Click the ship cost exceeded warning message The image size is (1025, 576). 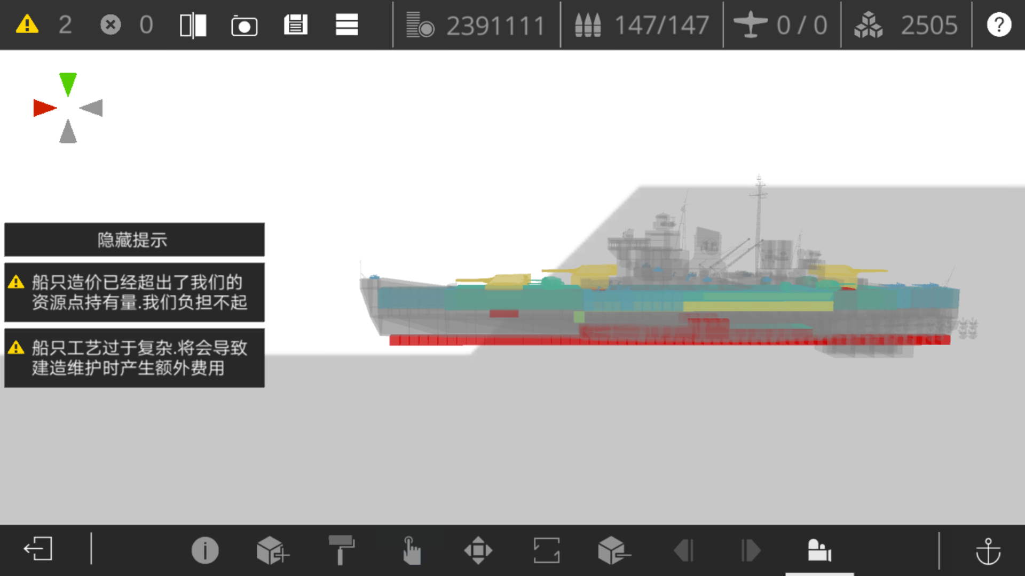[134, 292]
